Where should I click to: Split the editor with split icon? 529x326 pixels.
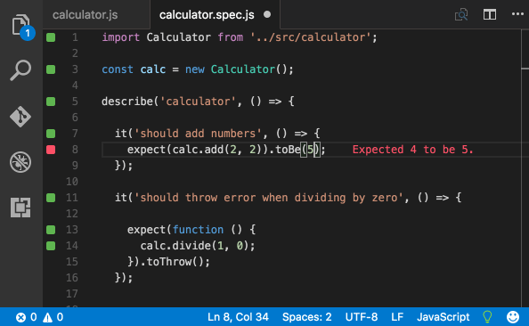click(490, 14)
